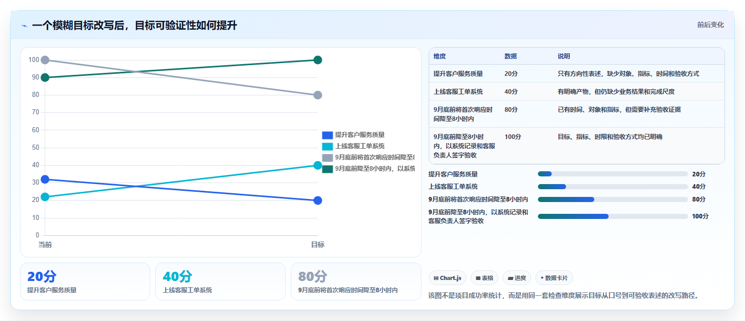Open the 40分 上线客服工单系统 data card
The height and width of the screenshot is (321, 745).
[220, 282]
